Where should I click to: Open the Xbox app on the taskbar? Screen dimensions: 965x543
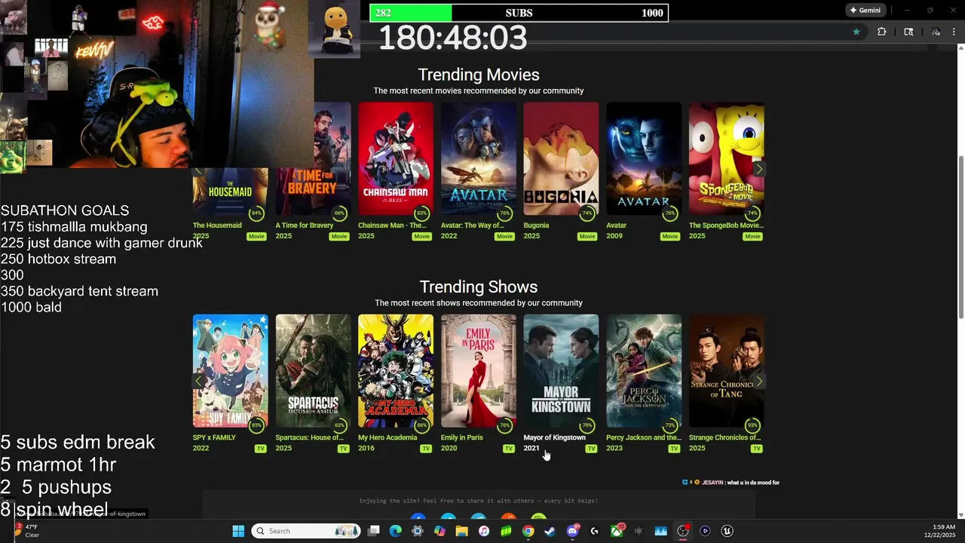[617, 531]
